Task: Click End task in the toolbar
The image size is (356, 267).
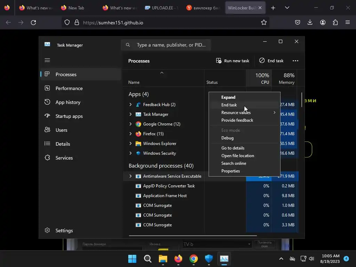Action: 271,61
